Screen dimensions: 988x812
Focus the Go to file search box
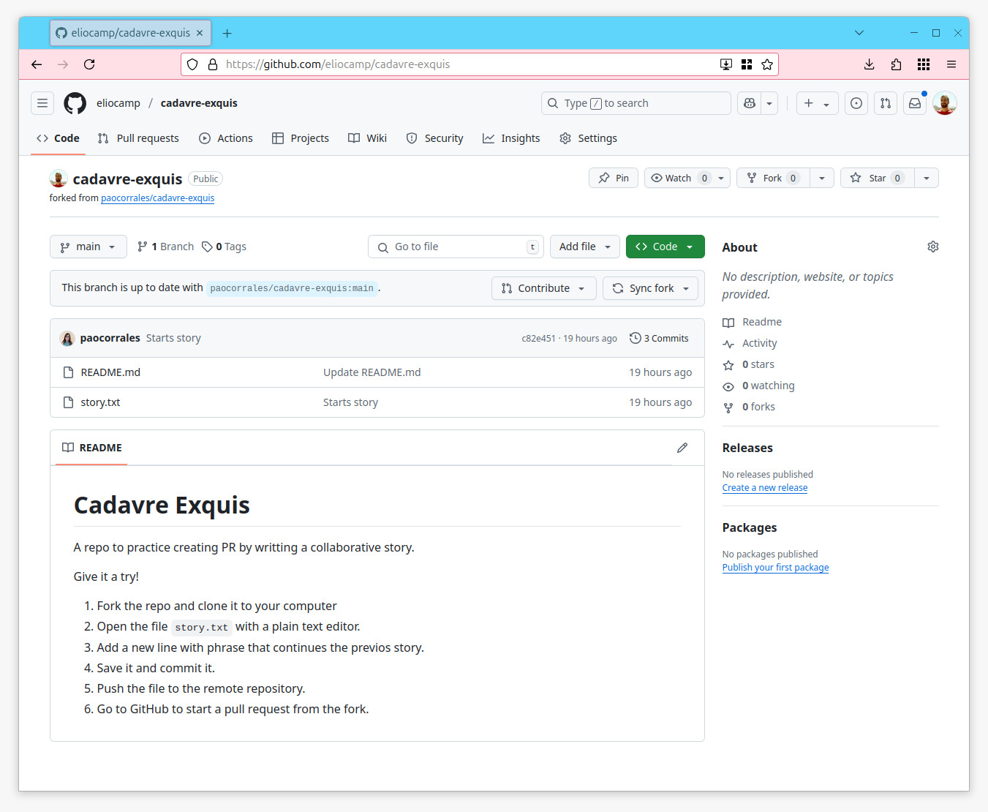(x=456, y=247)
